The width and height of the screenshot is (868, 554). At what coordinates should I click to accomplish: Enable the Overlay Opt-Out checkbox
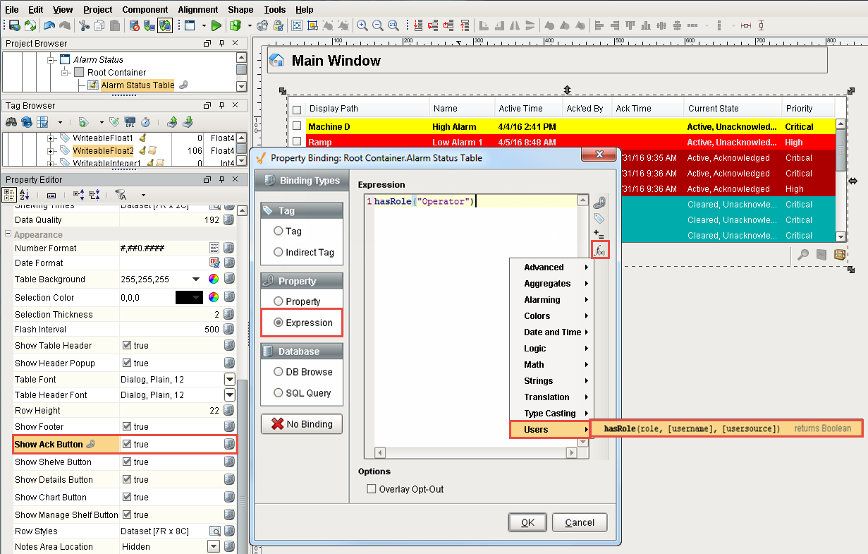coord(372,488)
